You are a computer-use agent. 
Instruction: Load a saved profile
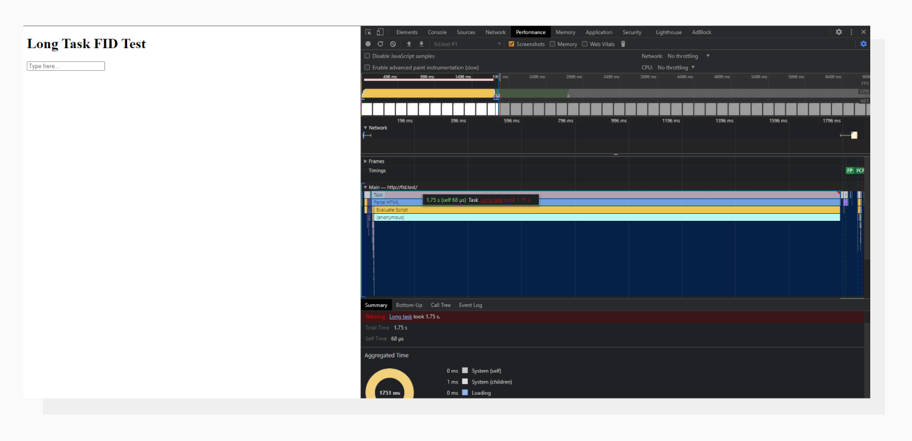pos(409,44)
